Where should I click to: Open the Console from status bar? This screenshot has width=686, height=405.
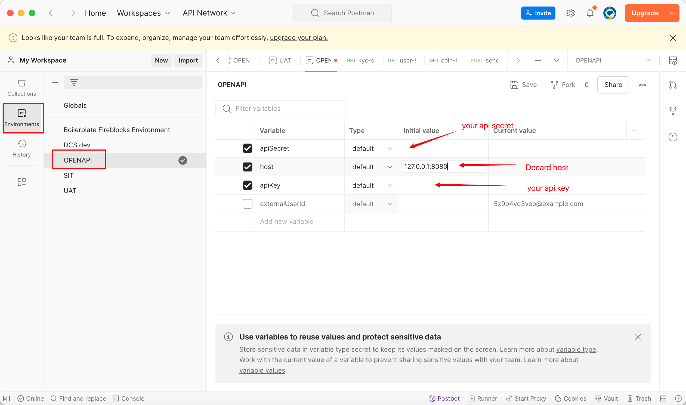click(x=129, y=398)
